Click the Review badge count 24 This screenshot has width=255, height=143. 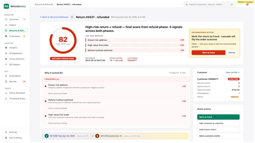tap(24, 81)
